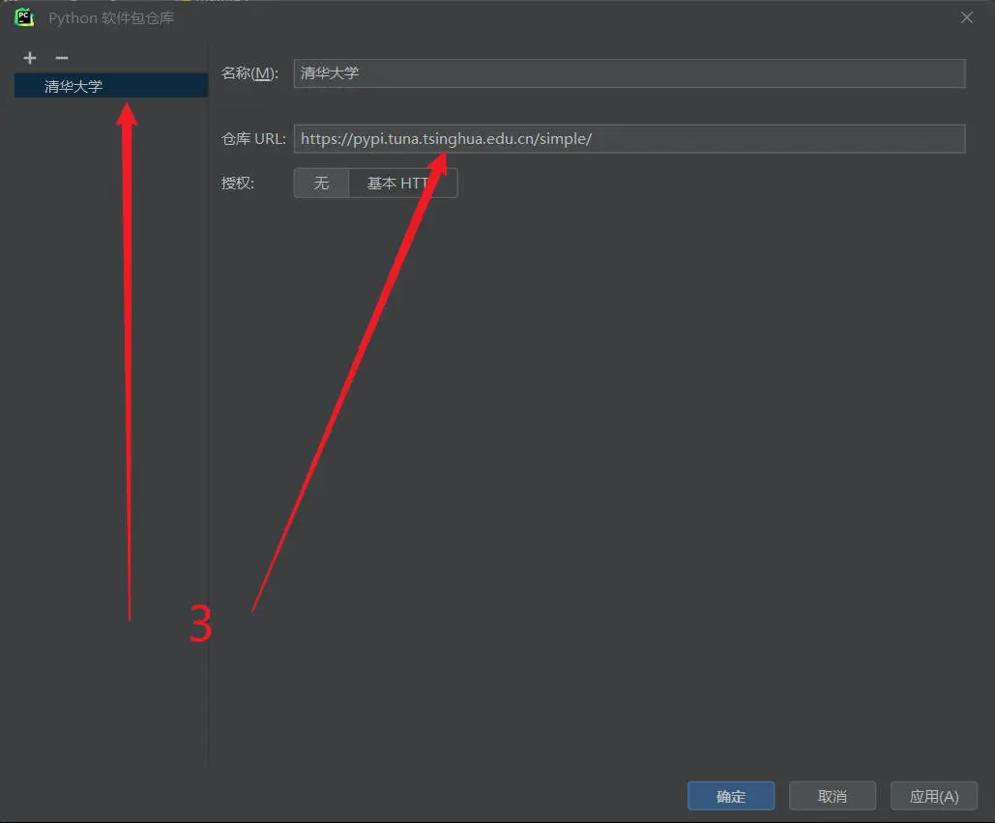Select 清华大学 repository in the list
995x823 pixels.
click(x=111, y=86)
